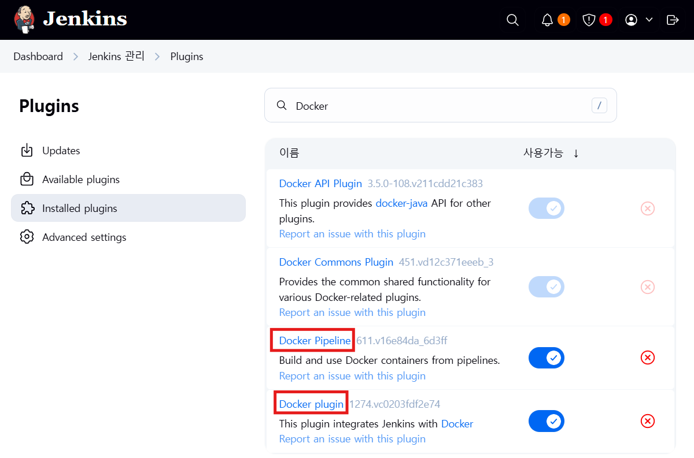Uninstall Docker API Plugin via X icon

pos(648,208)
